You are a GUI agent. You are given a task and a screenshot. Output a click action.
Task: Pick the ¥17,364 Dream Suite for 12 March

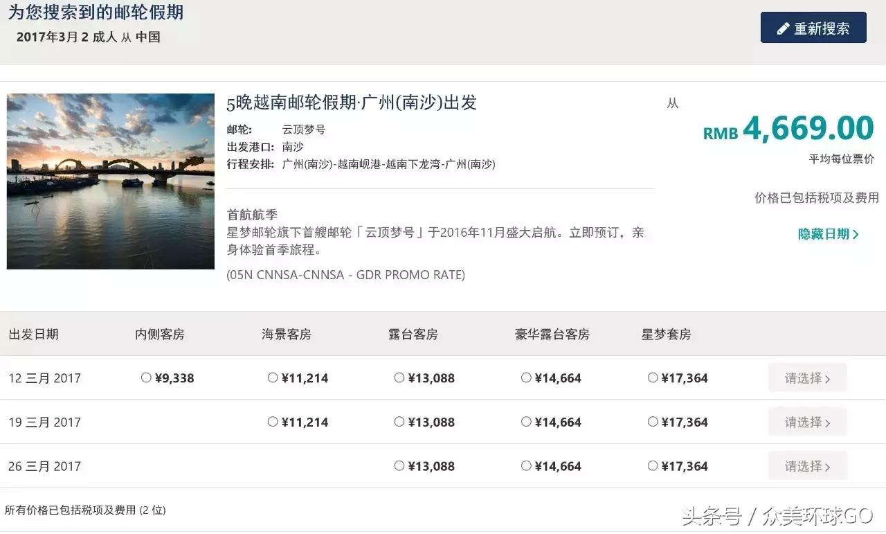tap(653, 377)
